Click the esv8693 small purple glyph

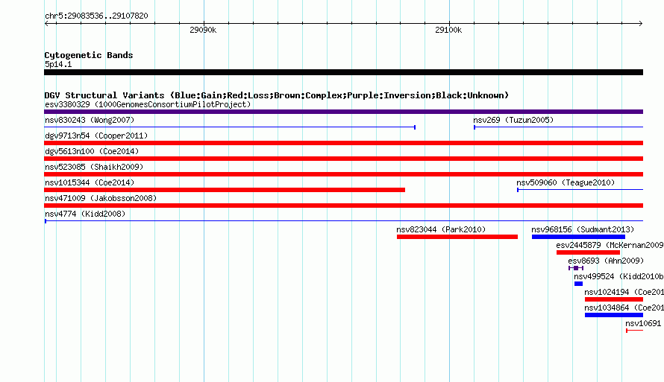(576, 268)
